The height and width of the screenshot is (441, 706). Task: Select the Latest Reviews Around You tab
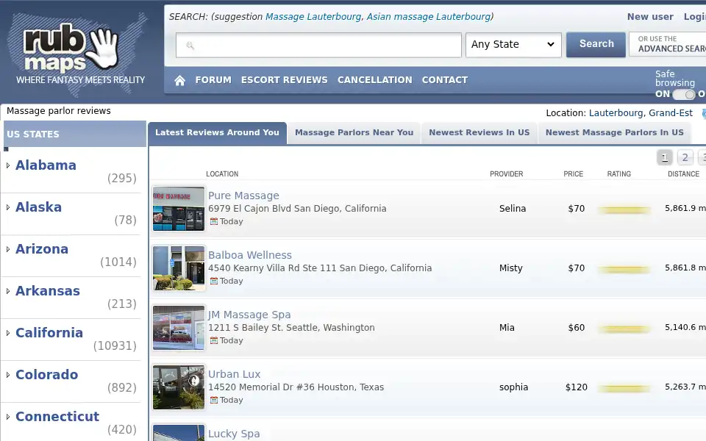click(x=217, y=133)
